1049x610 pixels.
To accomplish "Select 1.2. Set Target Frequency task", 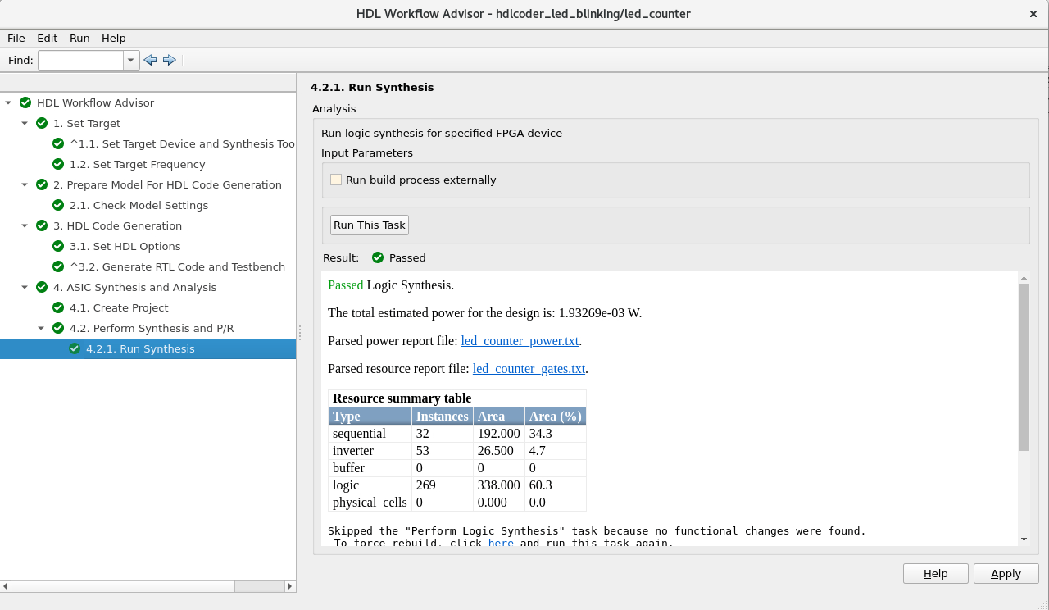I will click(x=138, y=164).
